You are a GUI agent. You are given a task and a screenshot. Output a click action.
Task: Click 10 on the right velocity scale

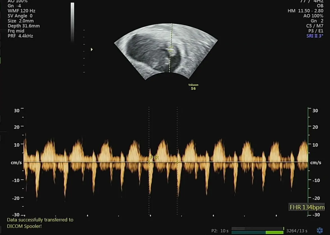click(315, 145)
